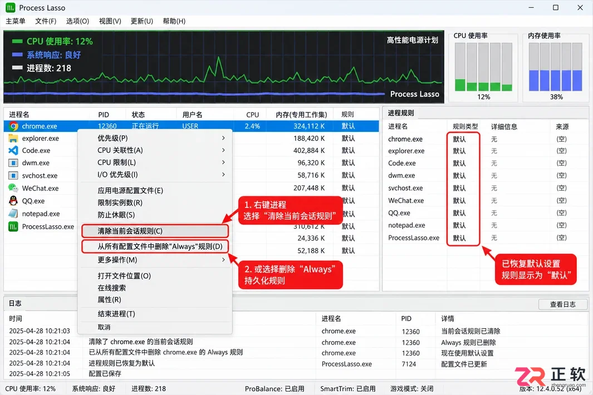Select ProcessLasso.exe row in 进程规则 panel
Screen dimensions: 593x395
tap(486, 238)
